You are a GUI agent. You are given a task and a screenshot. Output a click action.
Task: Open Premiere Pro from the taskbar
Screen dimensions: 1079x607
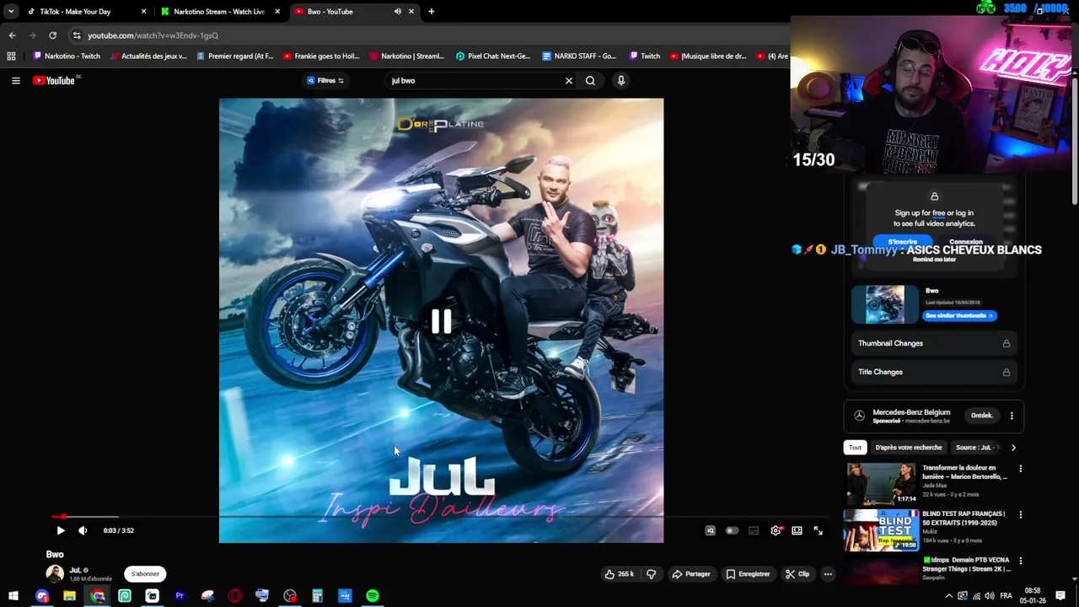point(180,596)
